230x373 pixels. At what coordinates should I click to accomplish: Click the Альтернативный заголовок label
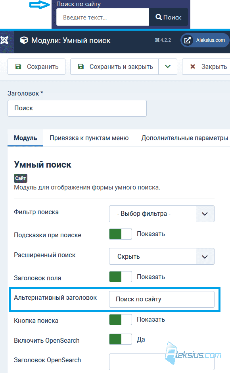click(56, 298)
